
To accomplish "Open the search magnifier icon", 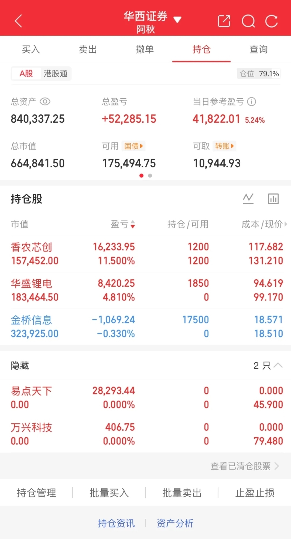I will pyautogui.click(x=248, y=21).
